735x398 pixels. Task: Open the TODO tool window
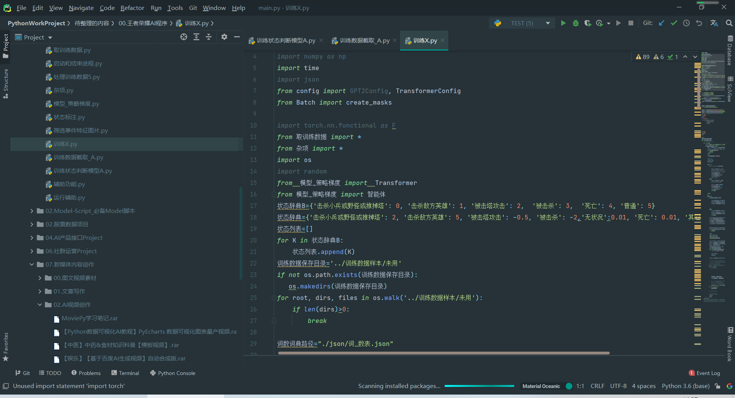pyautogui.click(x=50, y=373)
